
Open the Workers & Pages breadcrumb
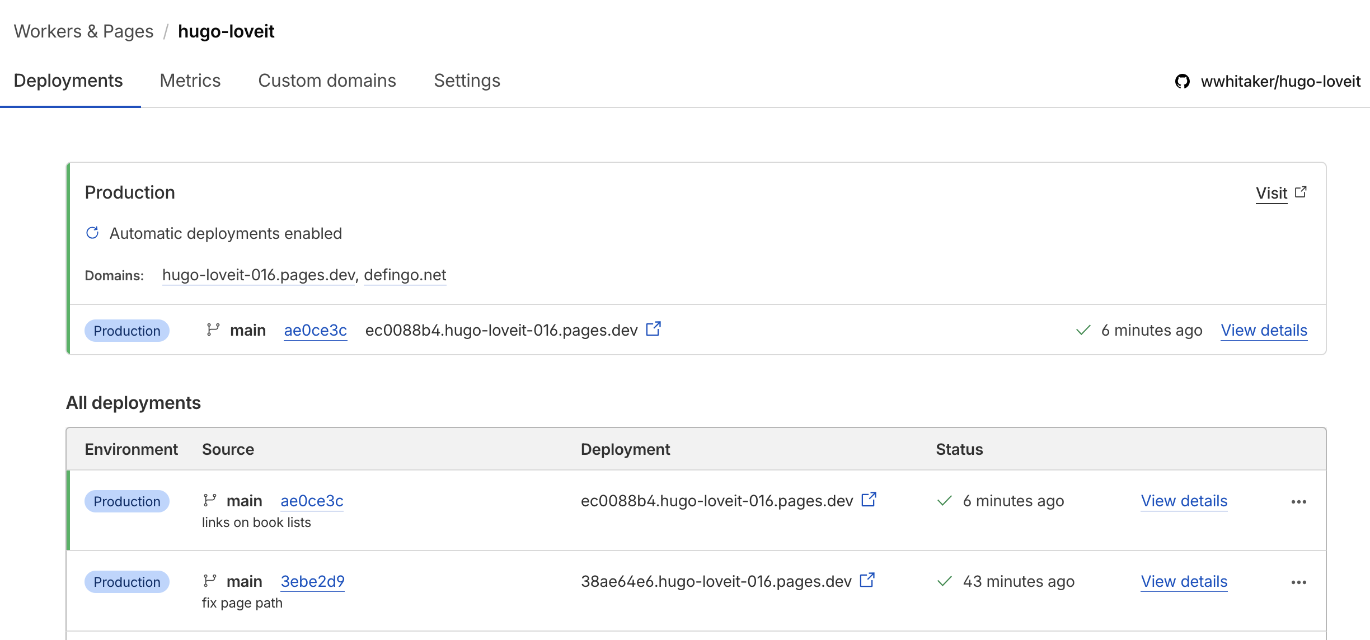(83, 31)
